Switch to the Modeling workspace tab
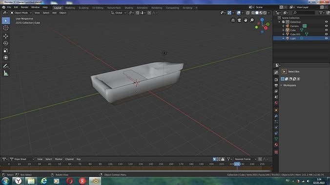This screenshot has width=330, height=185. pyautogui.click(x=70, y=8)
